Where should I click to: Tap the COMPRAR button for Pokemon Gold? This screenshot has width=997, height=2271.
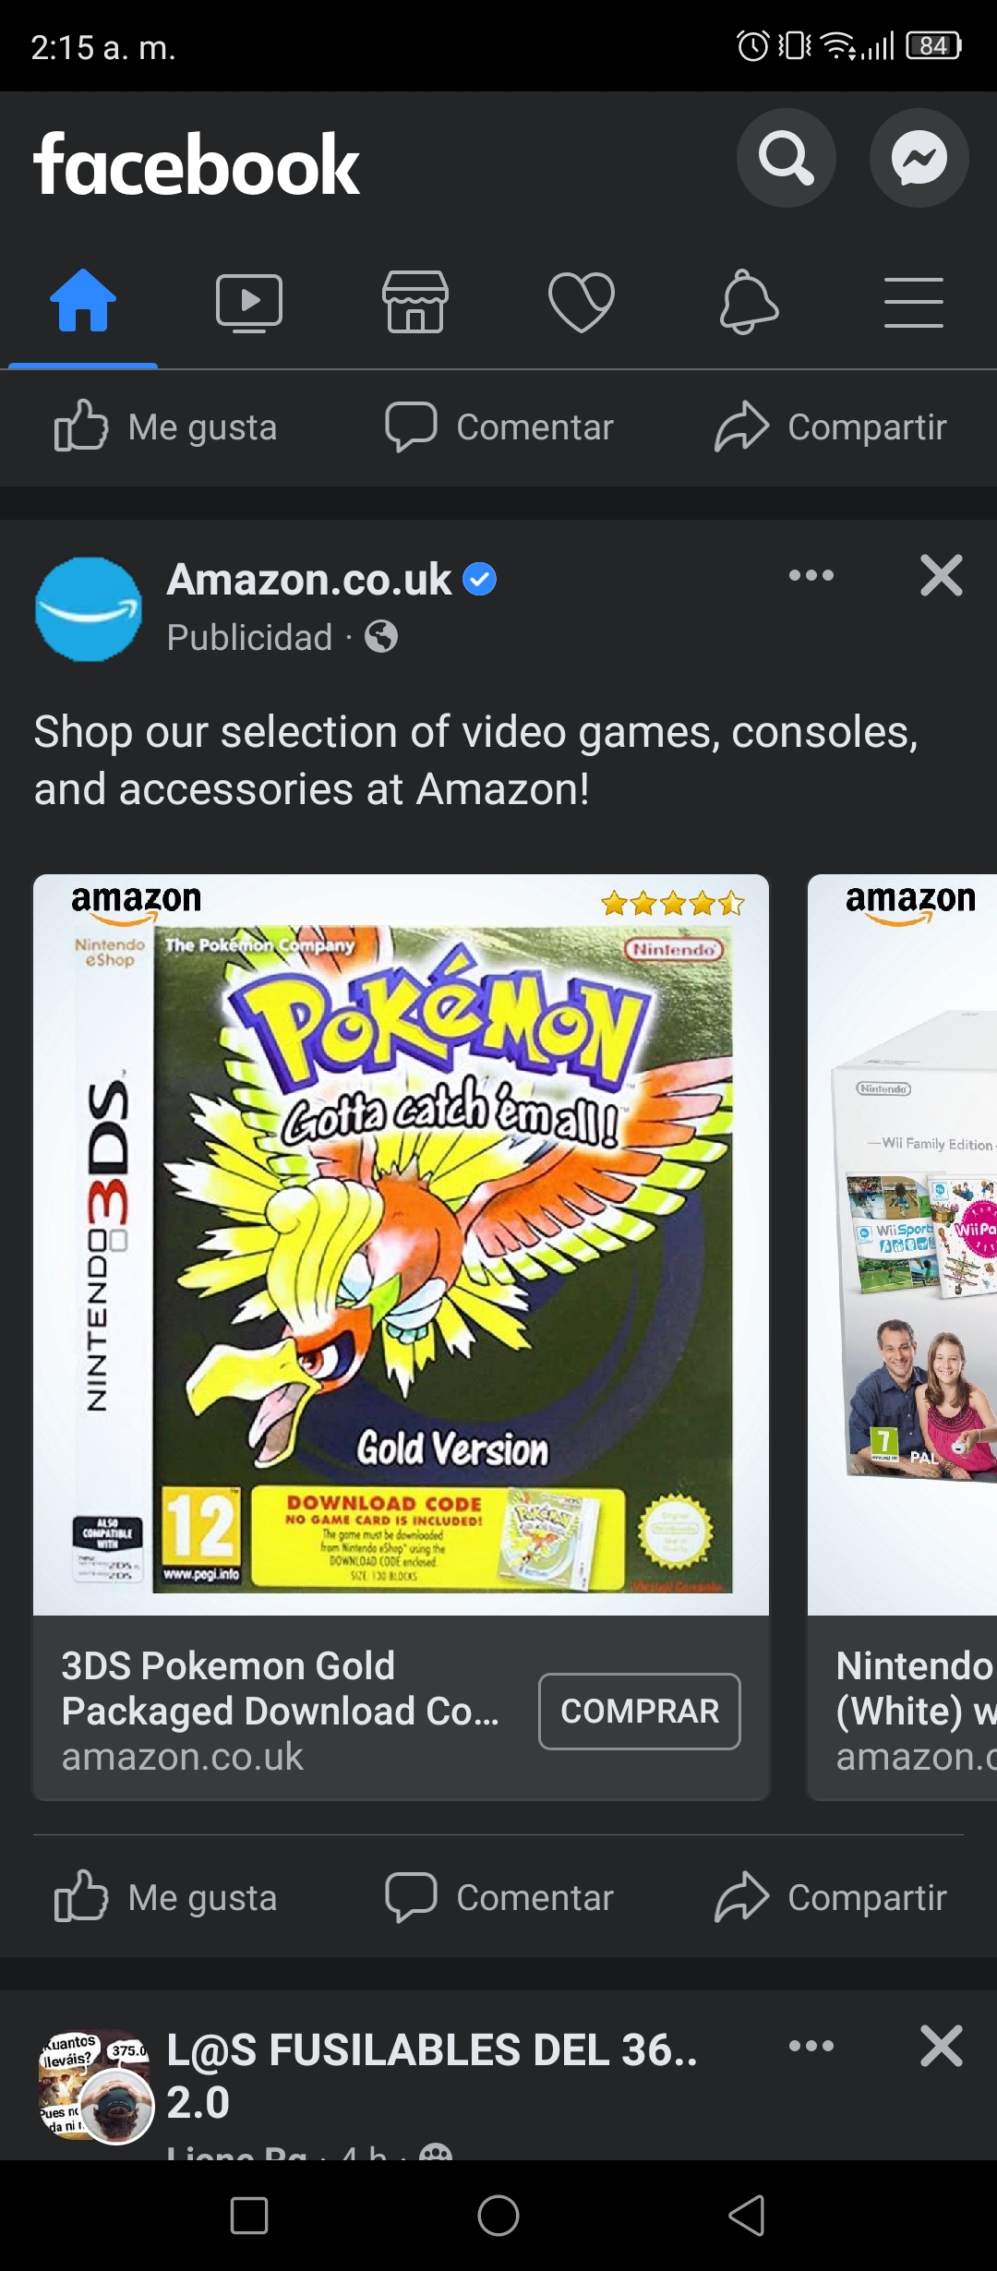click(640, 1711)
